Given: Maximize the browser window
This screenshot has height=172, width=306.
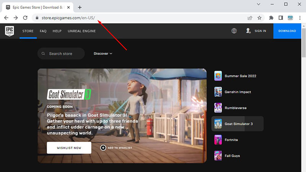Looking at the screenshot, I should [x=286, y=4].
